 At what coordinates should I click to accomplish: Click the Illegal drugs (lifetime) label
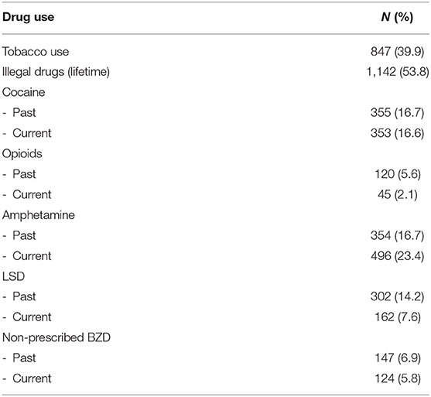tap(56, 72)
